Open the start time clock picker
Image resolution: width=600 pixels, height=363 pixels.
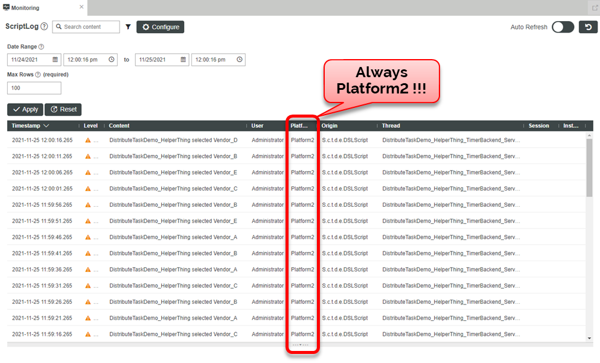pos(111,60)
